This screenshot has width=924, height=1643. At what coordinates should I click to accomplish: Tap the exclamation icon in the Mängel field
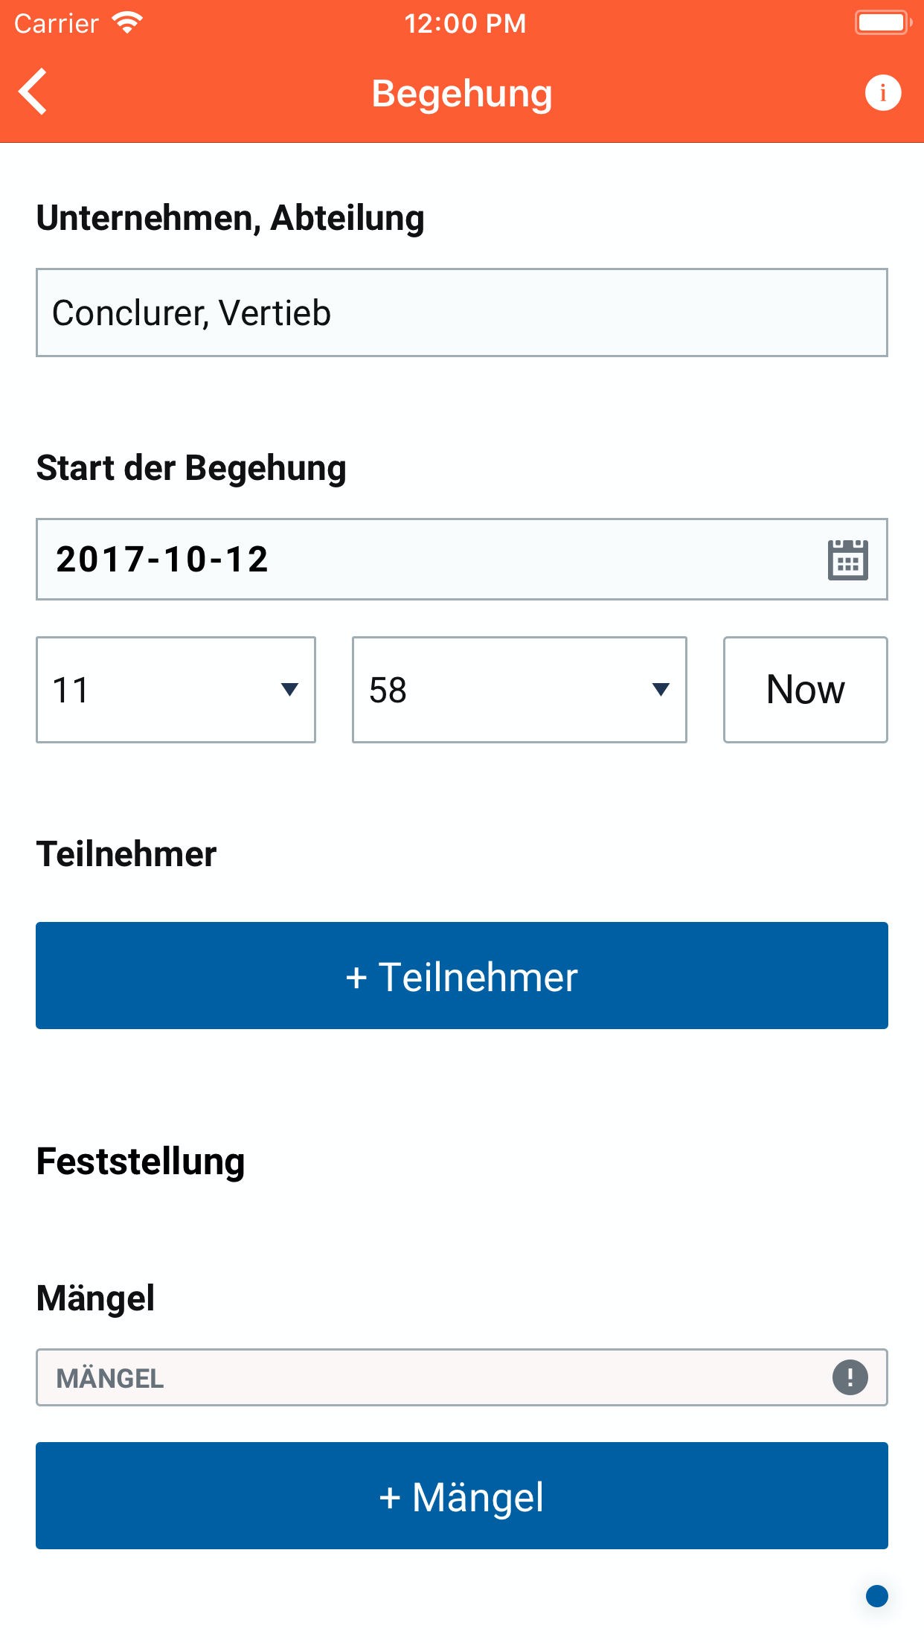(850, 1377)
